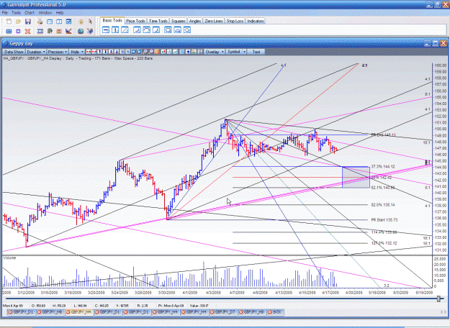Click the Open folder icon

[19, 22]
